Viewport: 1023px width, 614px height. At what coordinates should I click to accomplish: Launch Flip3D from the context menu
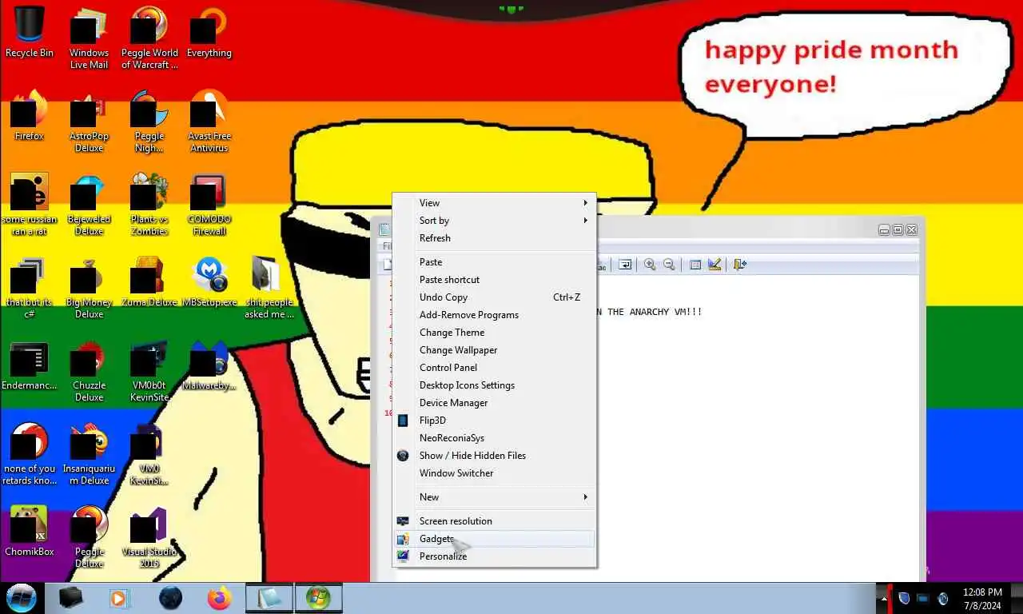click(x=495, y=421)
